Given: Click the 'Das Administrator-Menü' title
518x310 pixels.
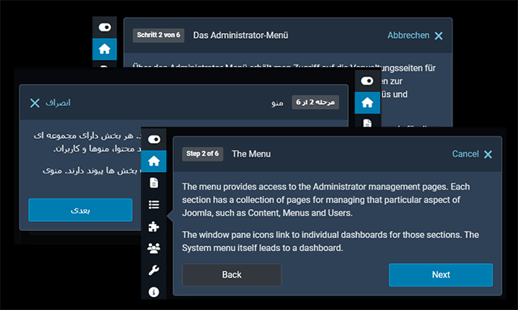Looking at the screenshot, I should click(240, 36).
